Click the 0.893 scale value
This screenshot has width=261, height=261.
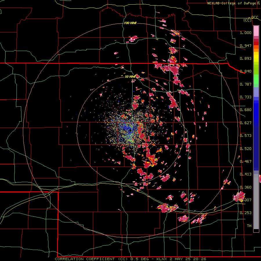coord(246,58)
